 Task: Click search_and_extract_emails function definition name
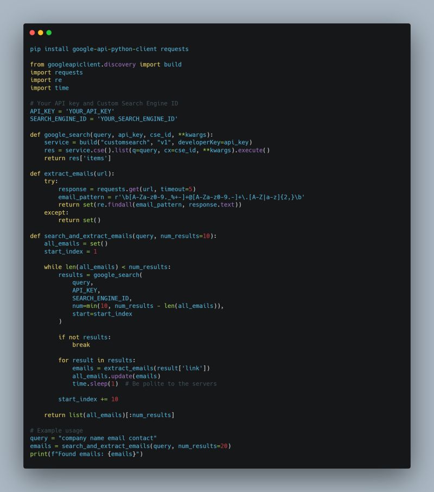[88, 236]
